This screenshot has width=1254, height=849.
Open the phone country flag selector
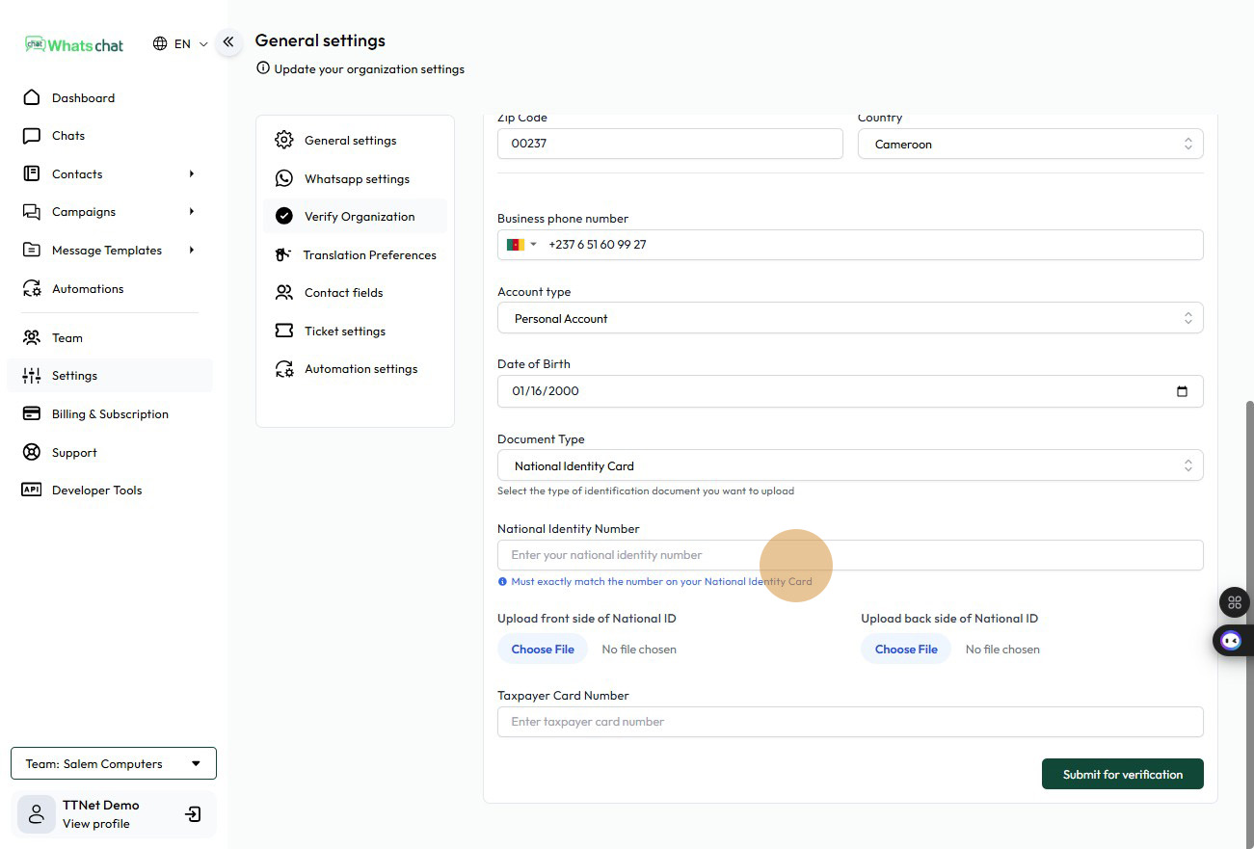[x=521, y=245]
